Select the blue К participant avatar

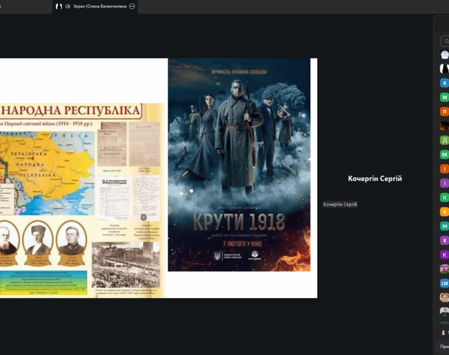pos(444,83)
